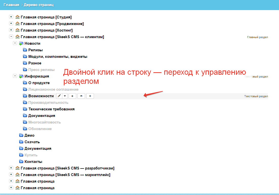Select the Разное tree item
Image resolution: width=279 pixels, height=195 pixels.
pos(35,63)
